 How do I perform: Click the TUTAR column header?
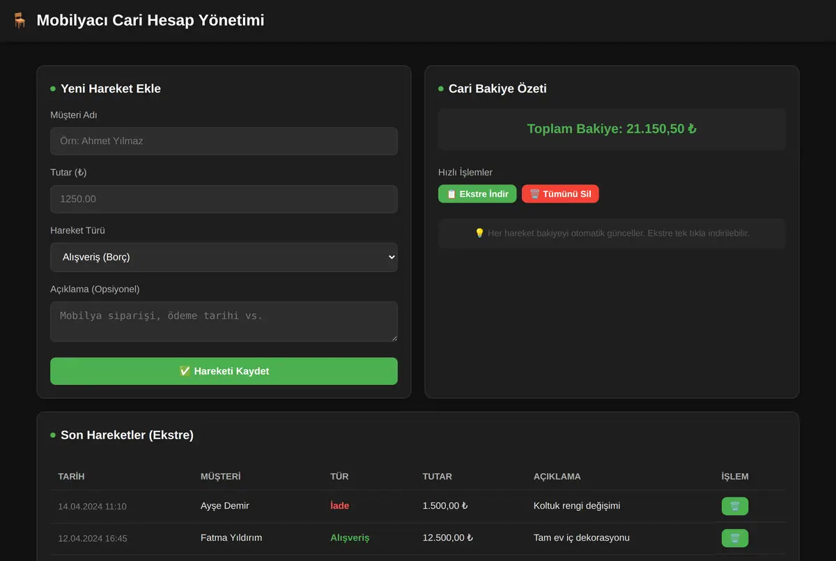(437, 477)
